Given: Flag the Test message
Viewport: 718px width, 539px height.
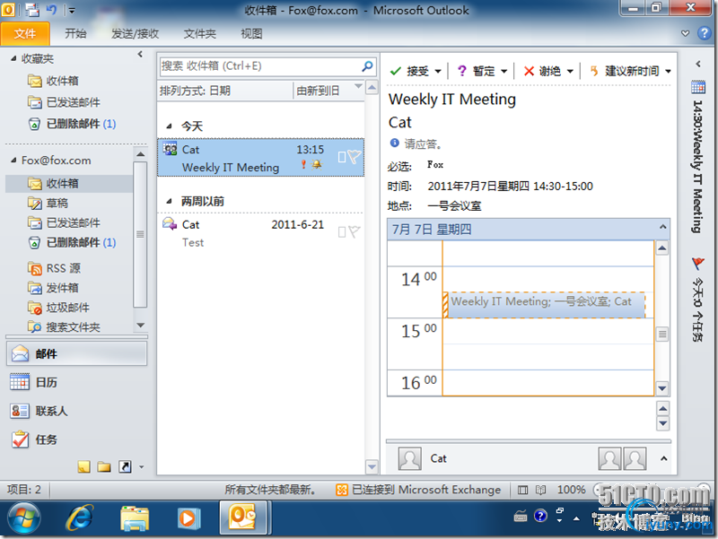Looking at the screenshot, I should point(355,231).
